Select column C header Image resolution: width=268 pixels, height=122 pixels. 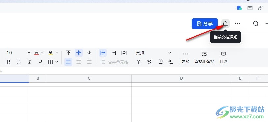[89, 78]
